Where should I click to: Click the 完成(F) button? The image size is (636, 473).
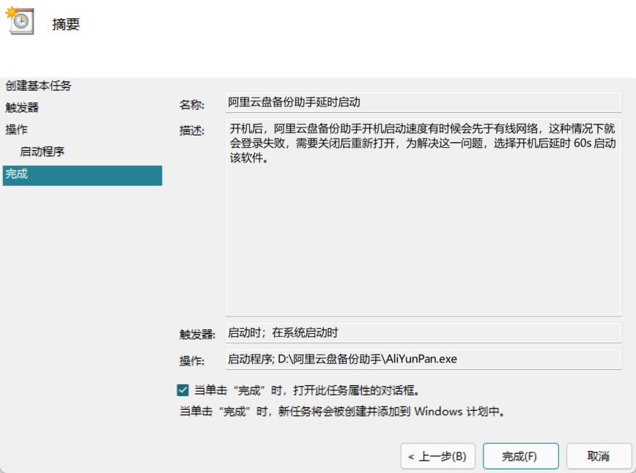520,456
